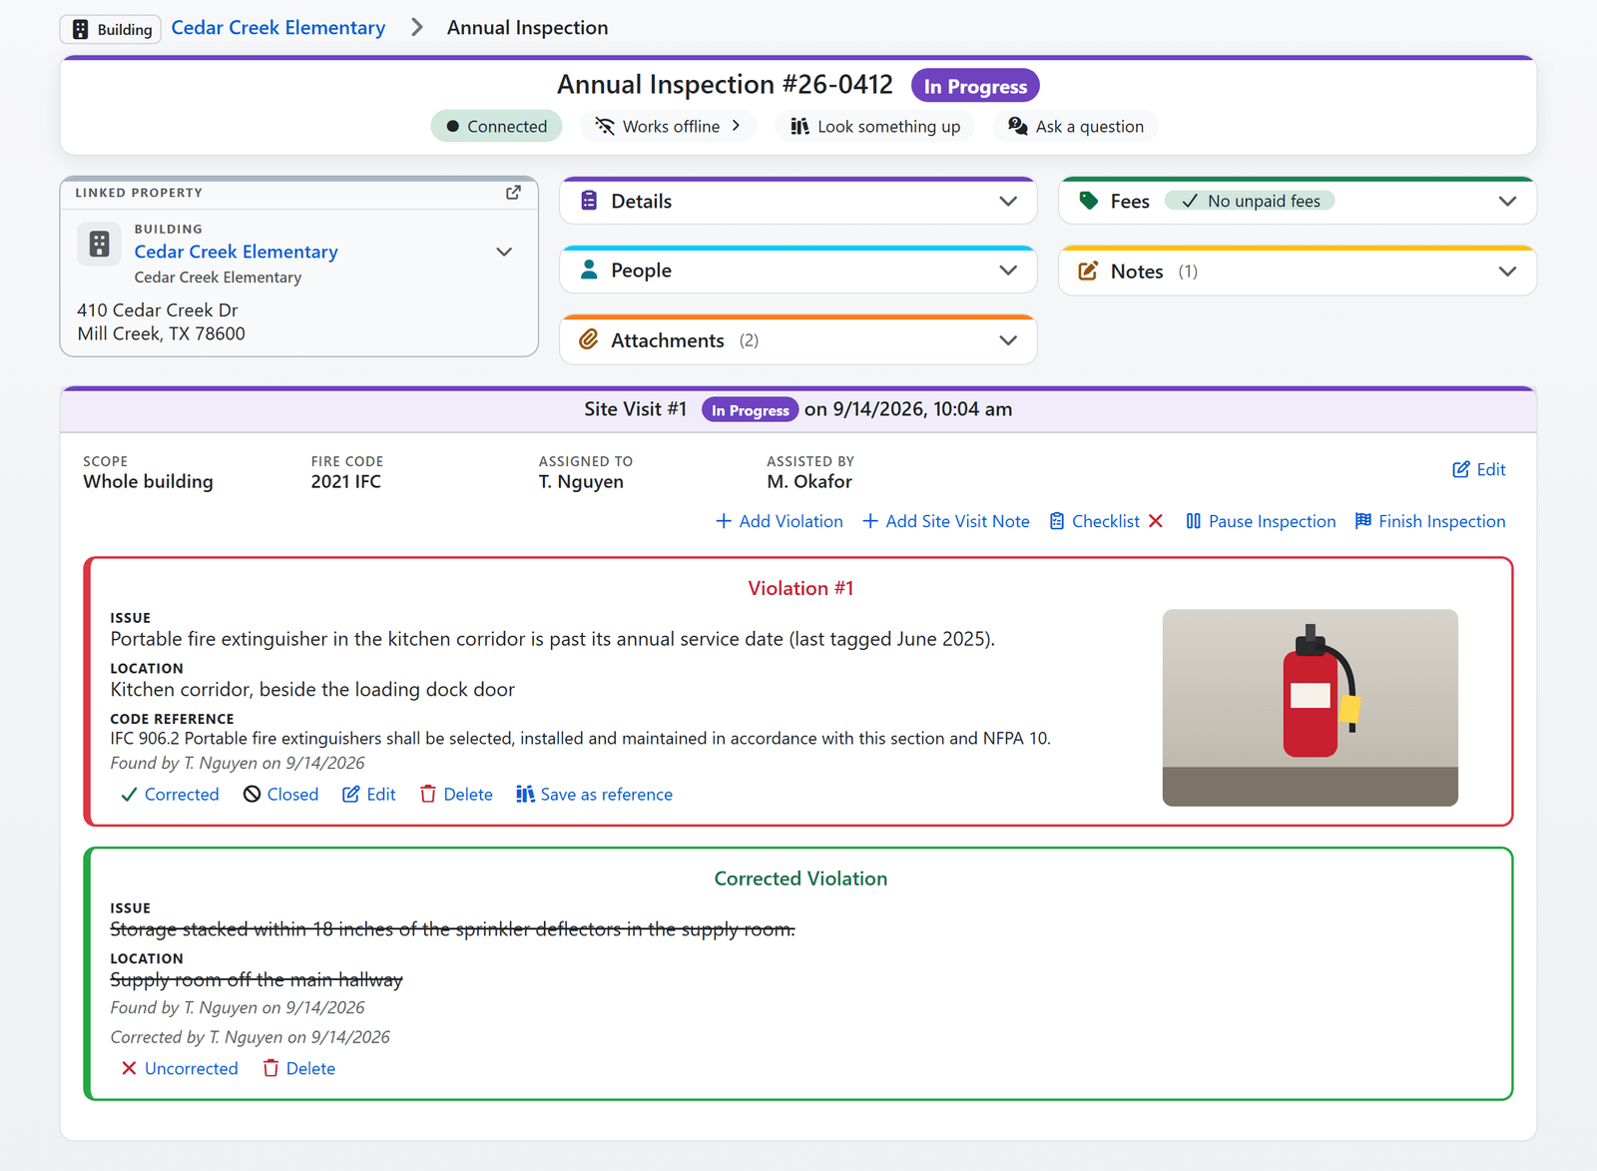The height and width of the screenshot is (1171, 1597).
Task: Edit the Site Visit #1 details
Action: pos(1479,469)
